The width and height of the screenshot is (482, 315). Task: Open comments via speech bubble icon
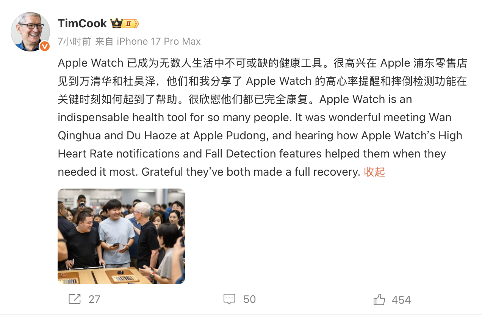point(229,299)
